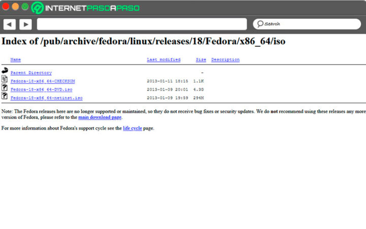Select the 1.1K size value
Screen dimensions: 366x229
coord(198,81)
